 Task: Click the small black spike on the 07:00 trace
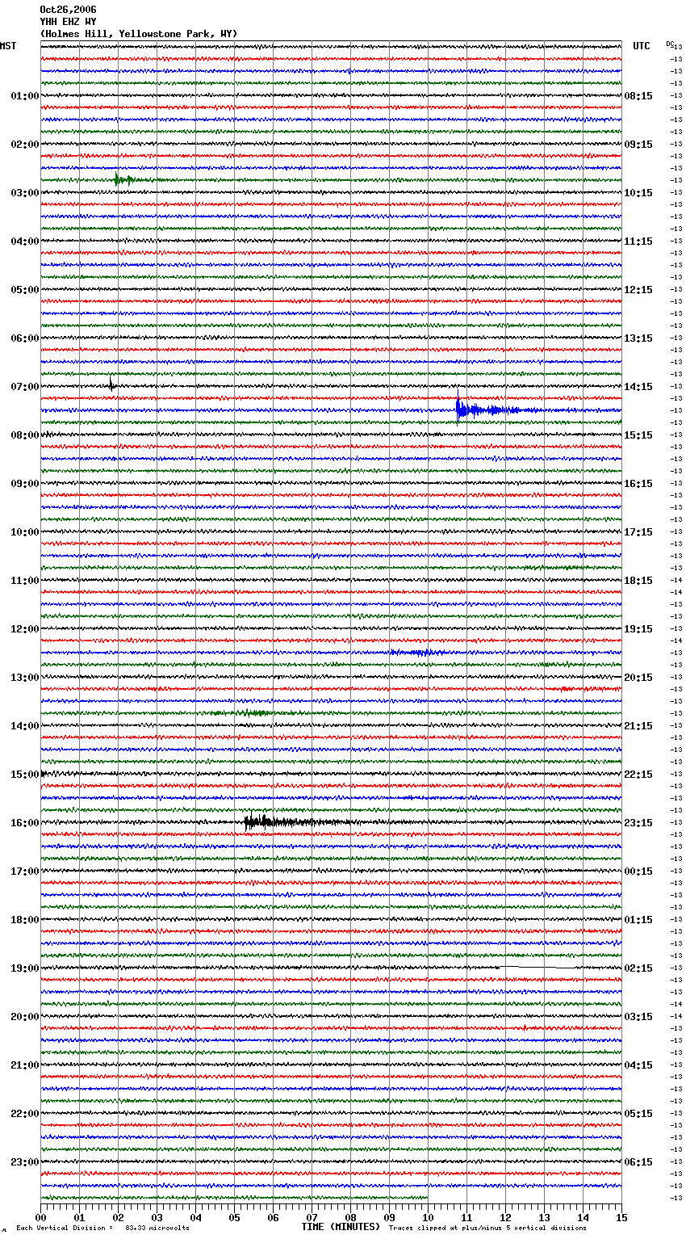[111, 384]
